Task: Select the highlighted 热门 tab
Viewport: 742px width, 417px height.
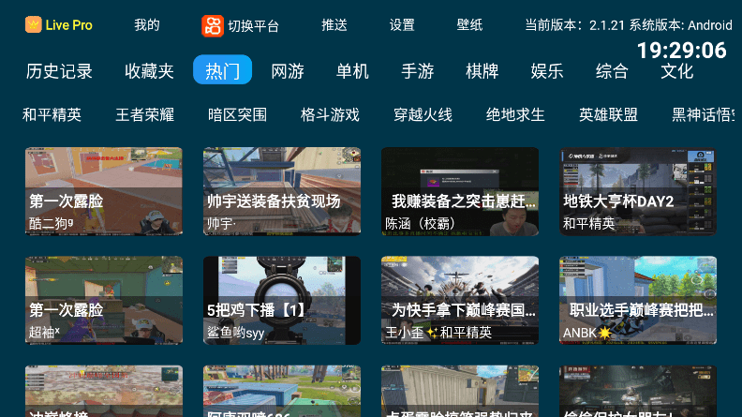Action: (222, 69)
